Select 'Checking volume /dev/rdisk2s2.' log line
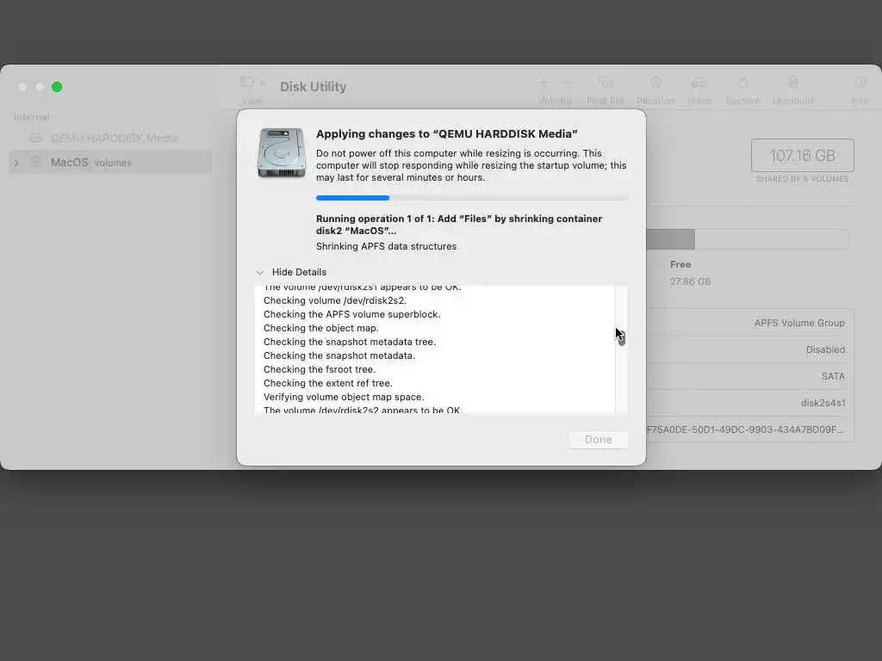Image resolution: width=882 pixels, height=661 pixels. (335, 300)
